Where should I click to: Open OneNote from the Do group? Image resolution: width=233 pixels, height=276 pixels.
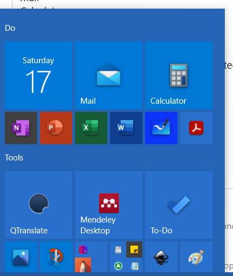point(21,128)
